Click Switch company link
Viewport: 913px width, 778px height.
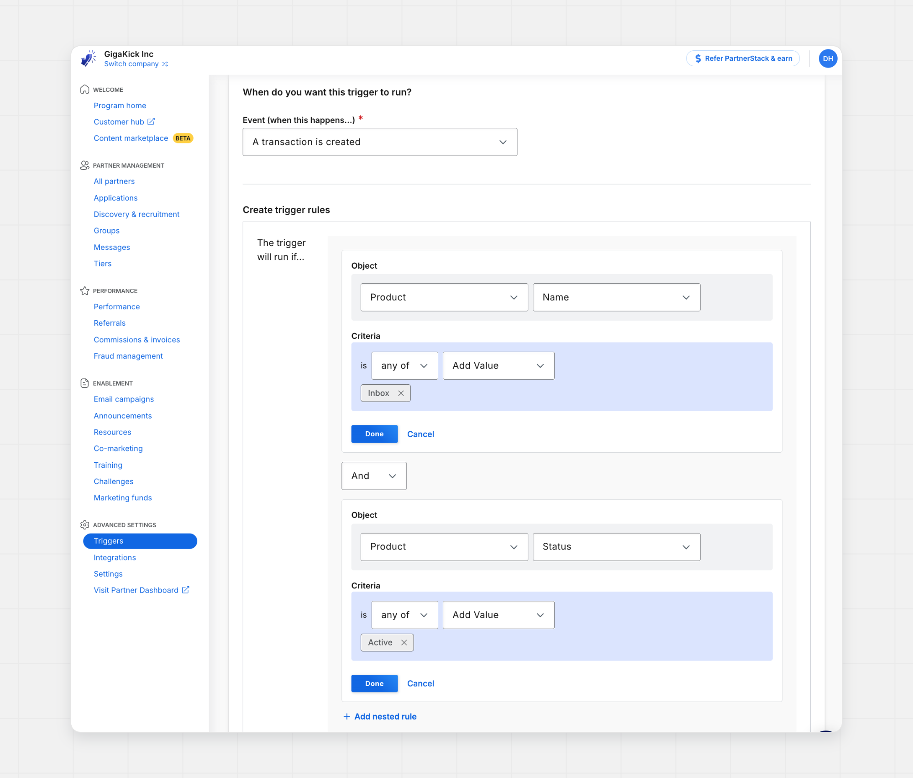click(131, 64)
